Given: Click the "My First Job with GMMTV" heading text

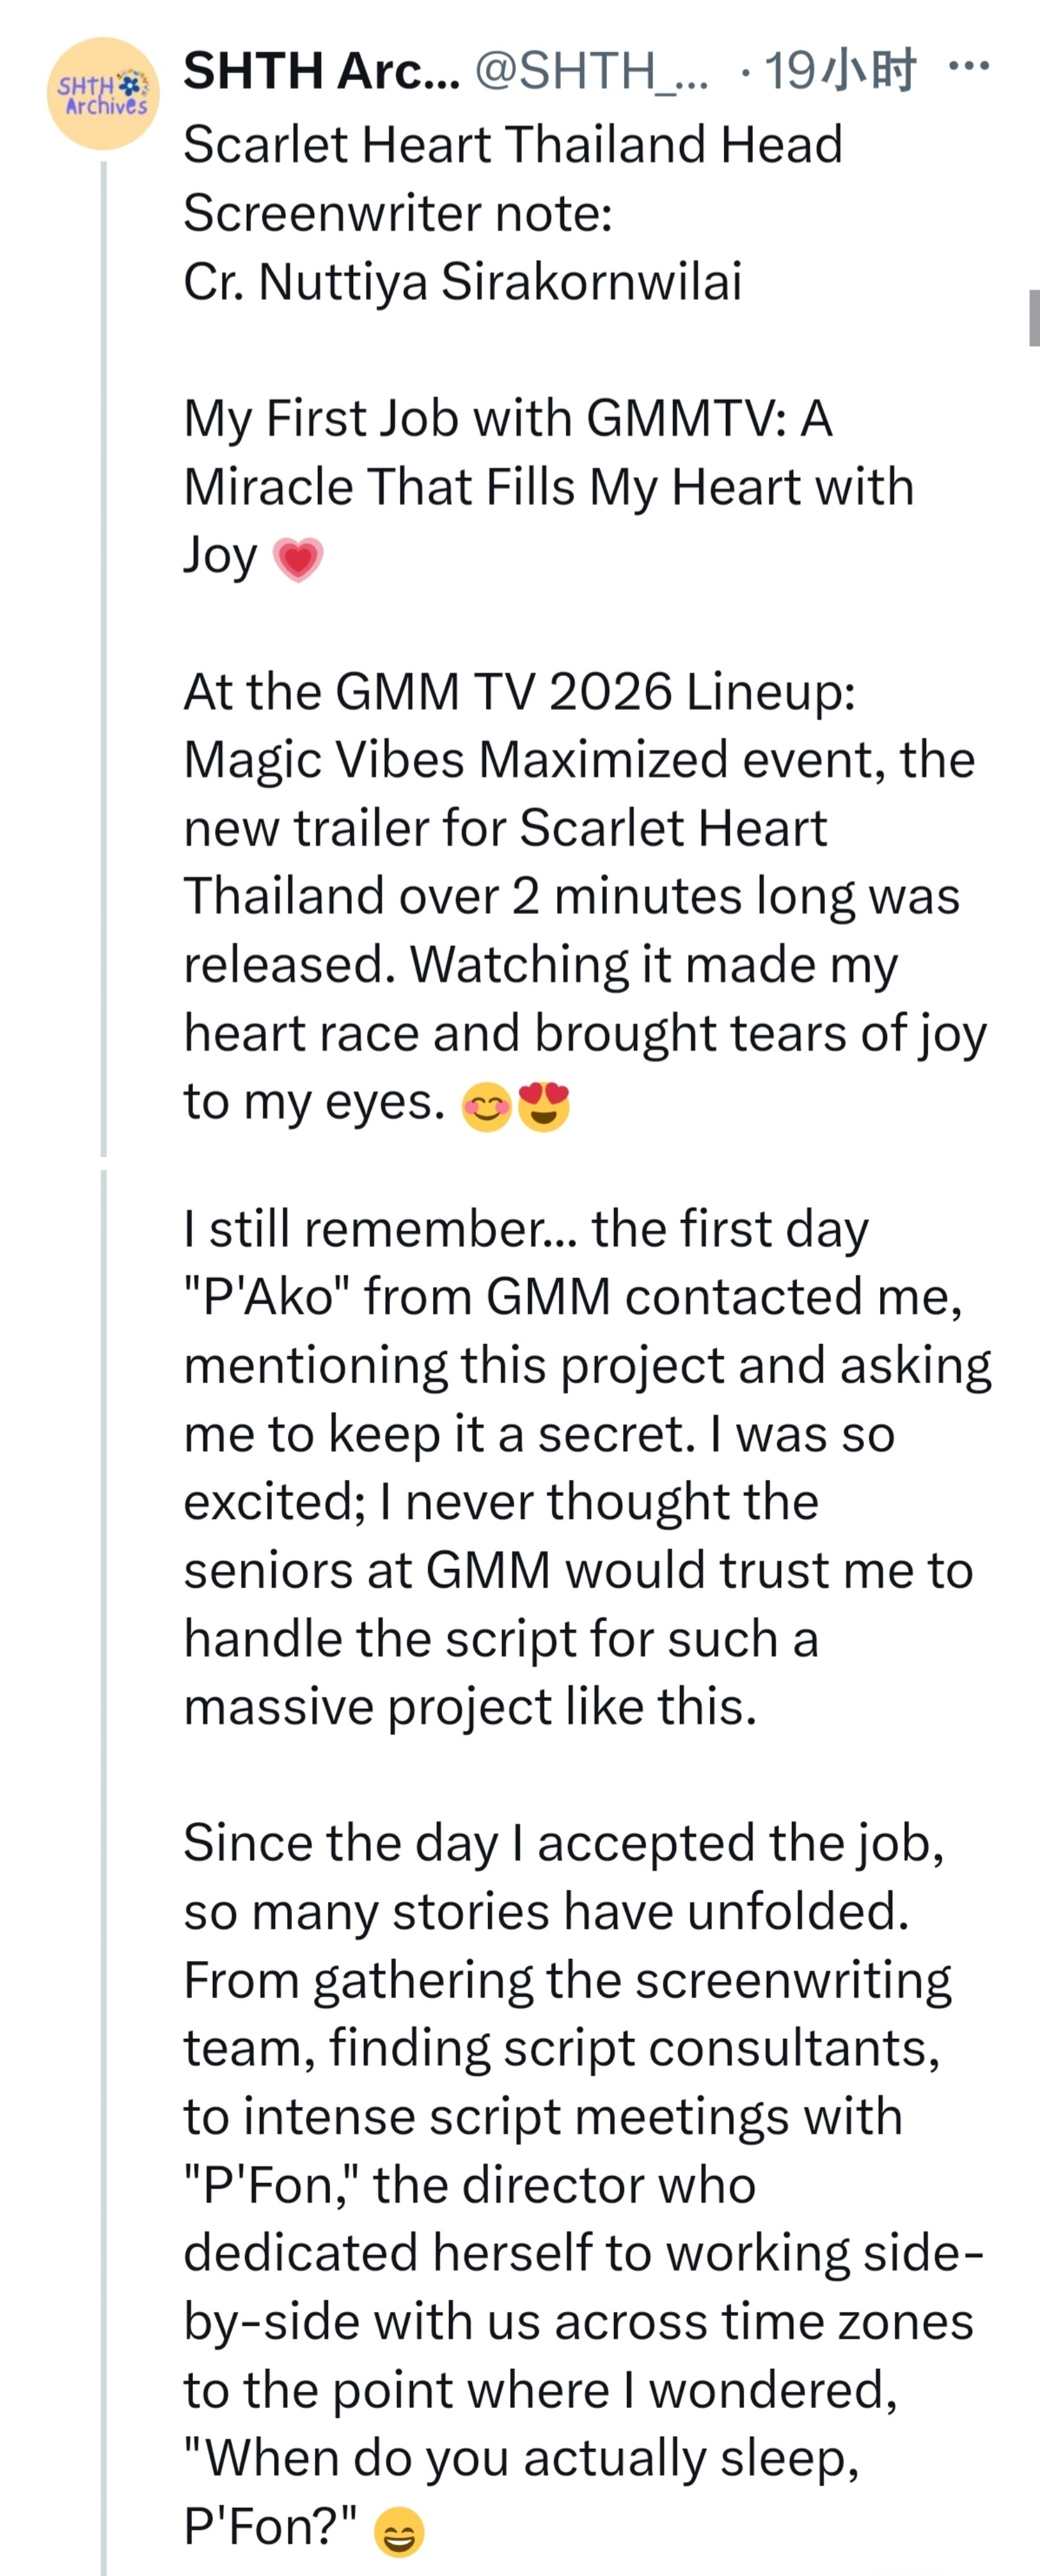Looking at the screenshot, I should click(507, 418).
